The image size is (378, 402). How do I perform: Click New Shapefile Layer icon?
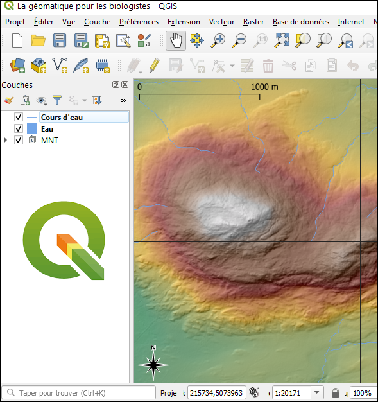click(60, 65)
